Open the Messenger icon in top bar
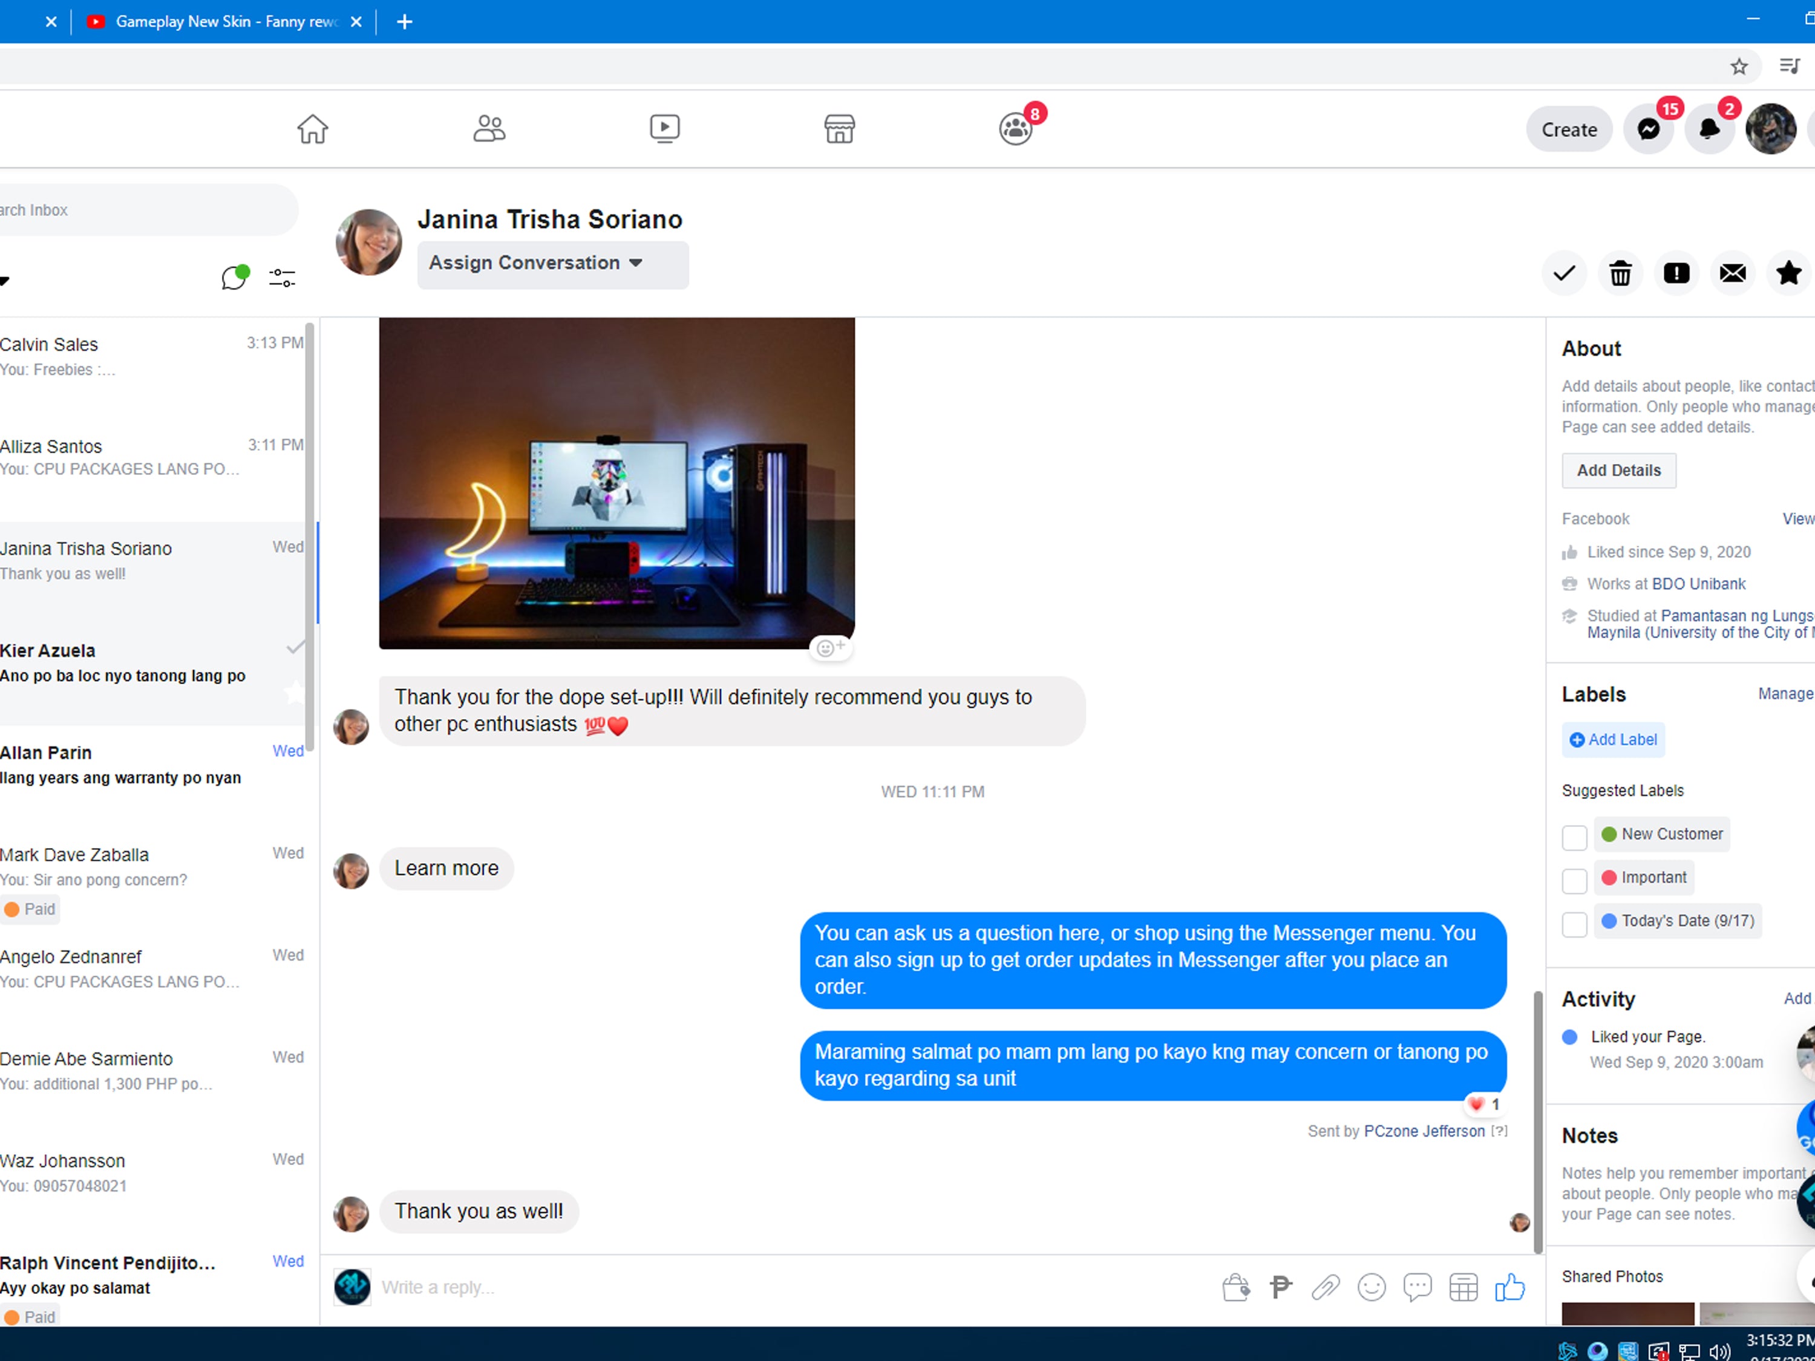 (x=1649, y=129)
